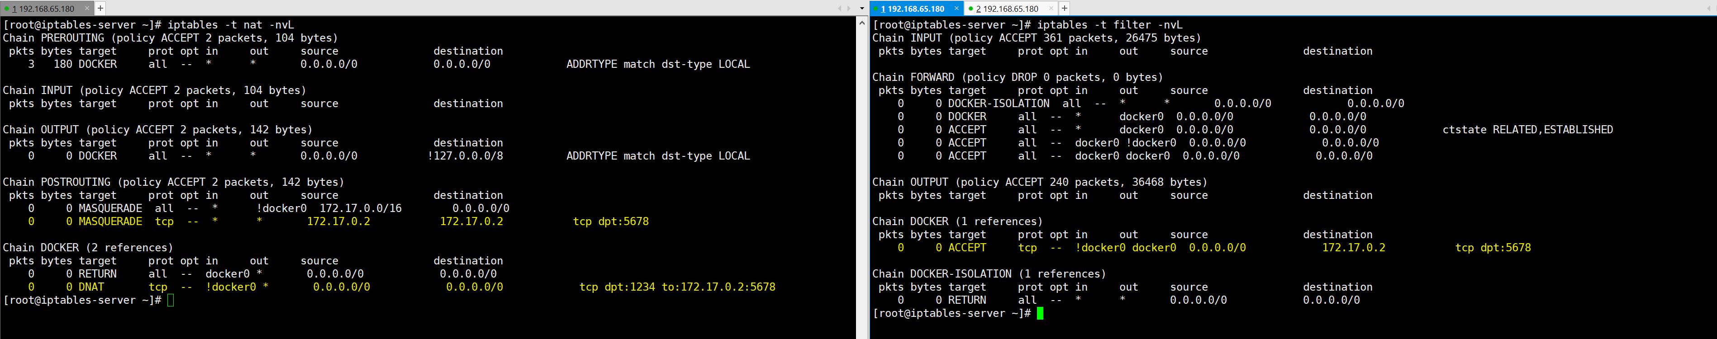Click the yellow '172.17.0.2' destination in the right pane
This screenshot has height=339, width=1717.
click(x=1354, y=248)
